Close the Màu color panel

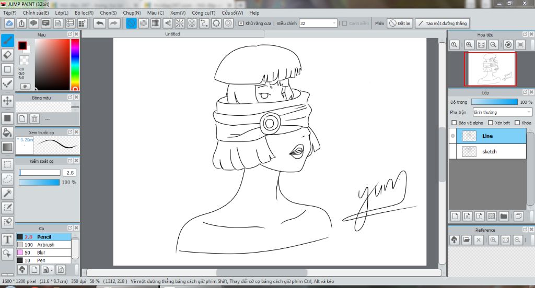click(x=76, y=34)
